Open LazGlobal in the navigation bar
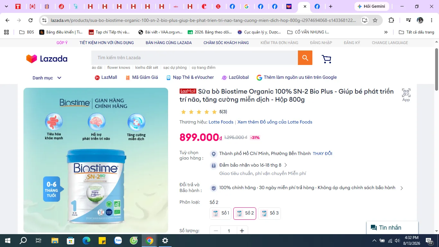 point(235,78)
